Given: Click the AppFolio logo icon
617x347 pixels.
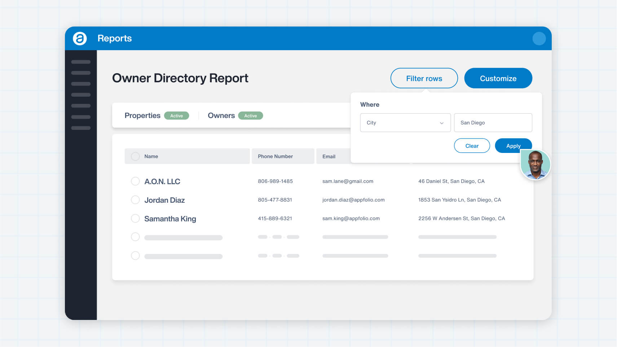Looking at the screenshot, I should (x=80, y=38).
